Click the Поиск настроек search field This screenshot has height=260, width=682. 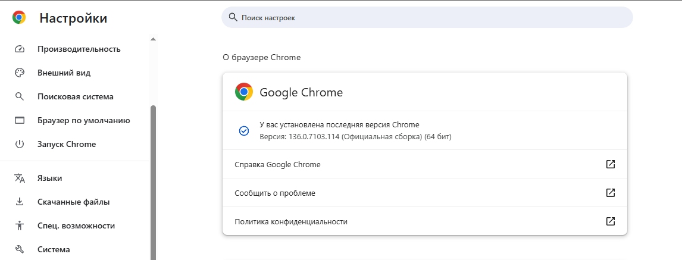427,18
